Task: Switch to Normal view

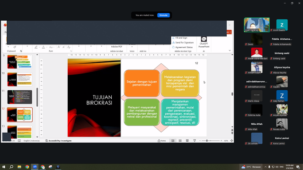Action: click(173, 141)
